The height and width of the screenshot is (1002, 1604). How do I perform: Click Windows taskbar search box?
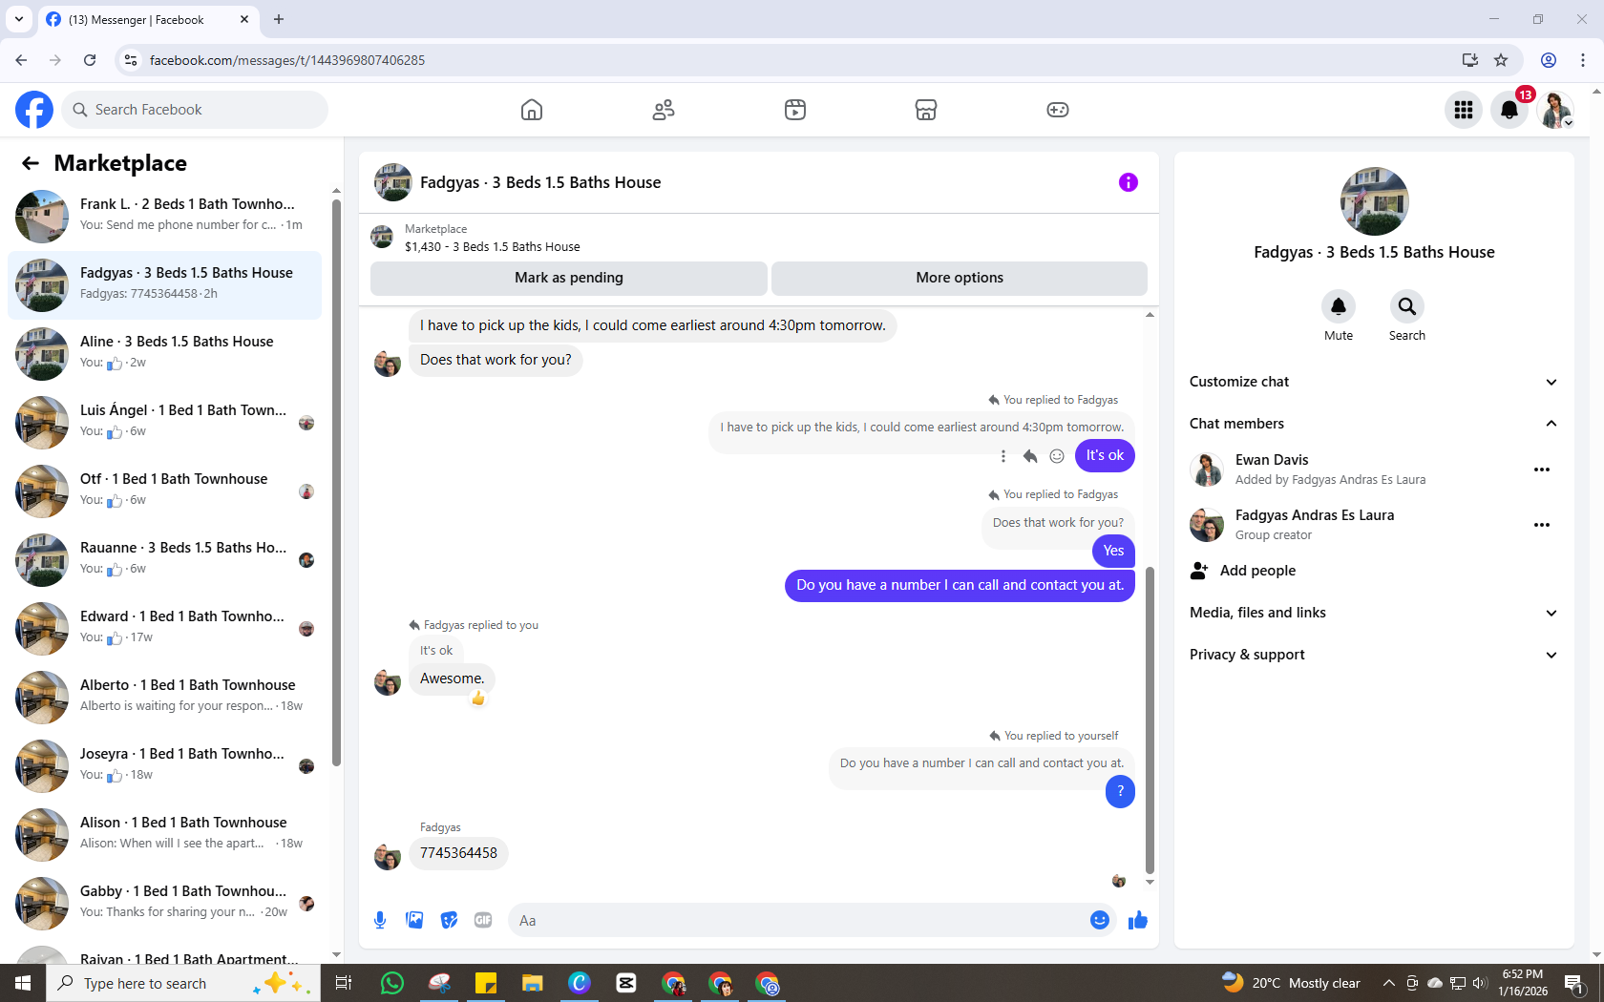183,983
